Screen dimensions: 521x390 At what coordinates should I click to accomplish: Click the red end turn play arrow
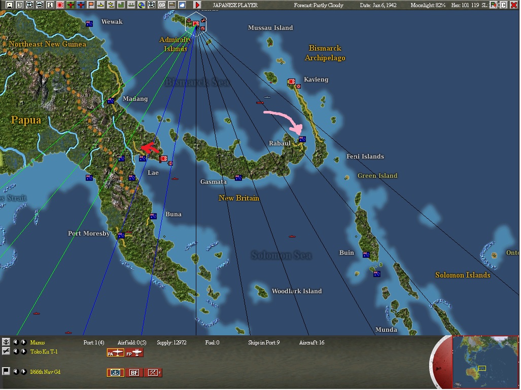197,5
